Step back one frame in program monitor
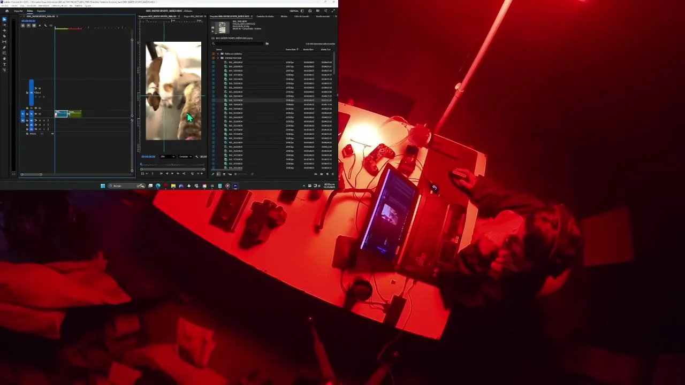The height and width of the screenshot is (385, 685). click(x=167, y=173)
